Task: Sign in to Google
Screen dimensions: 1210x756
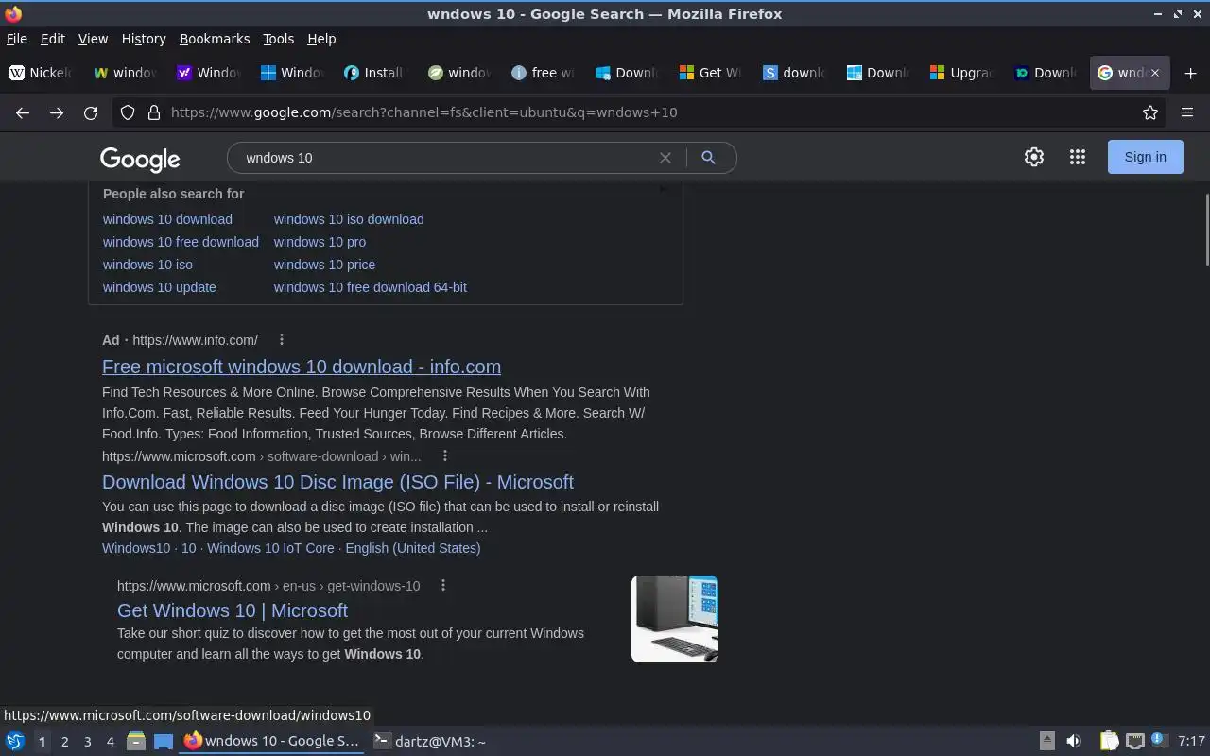Action: [1145, 157]
